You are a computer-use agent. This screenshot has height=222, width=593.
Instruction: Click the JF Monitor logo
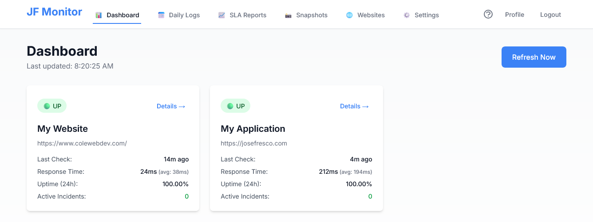click(x=54, y=12)
